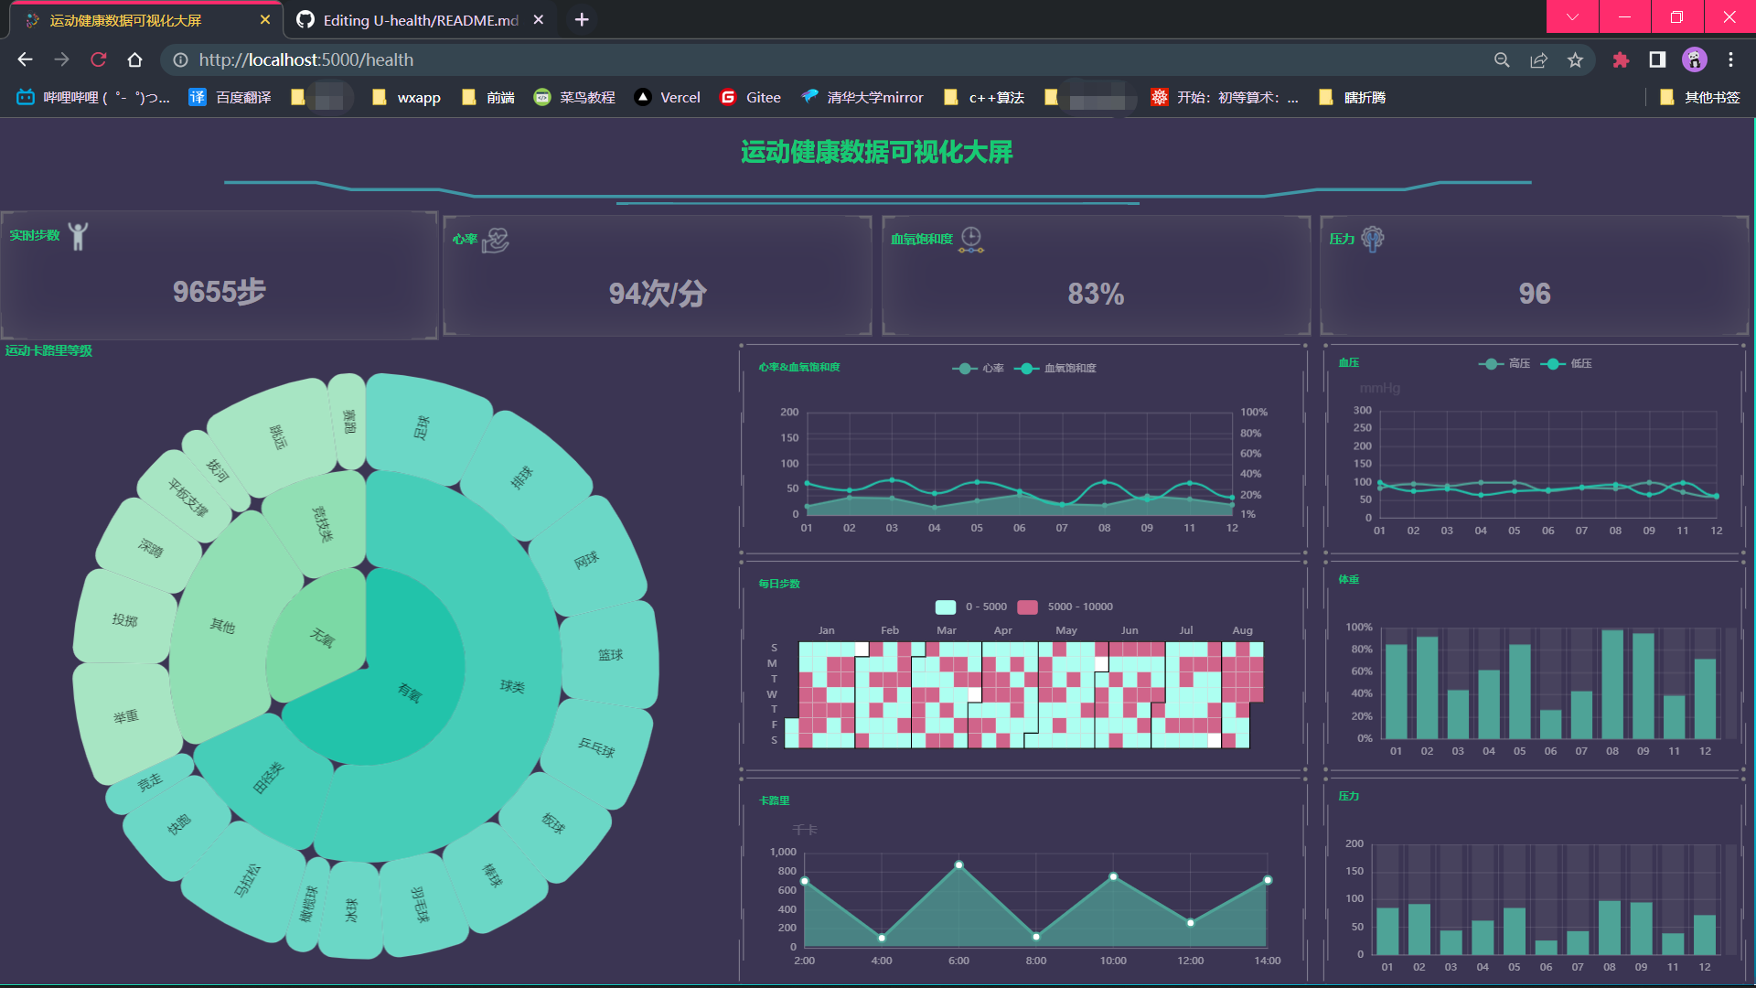Bookmark this page using the star icon
Image resolution: width=1756 pixels, height=988 pixels.
(1575, 59)
